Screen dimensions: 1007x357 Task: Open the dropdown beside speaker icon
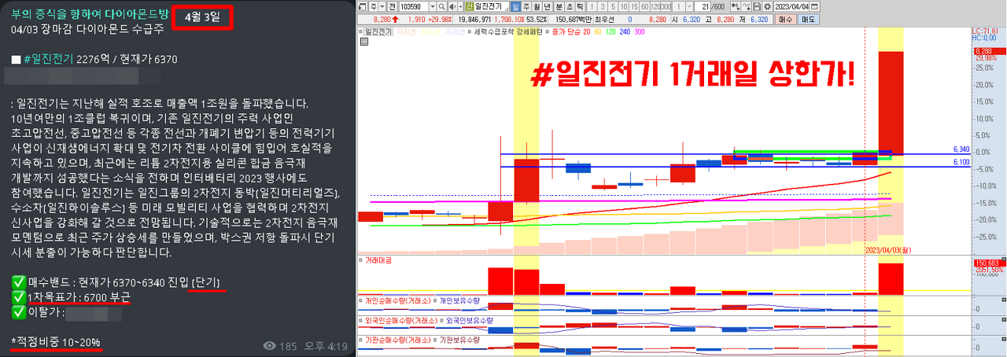(461, 6)
